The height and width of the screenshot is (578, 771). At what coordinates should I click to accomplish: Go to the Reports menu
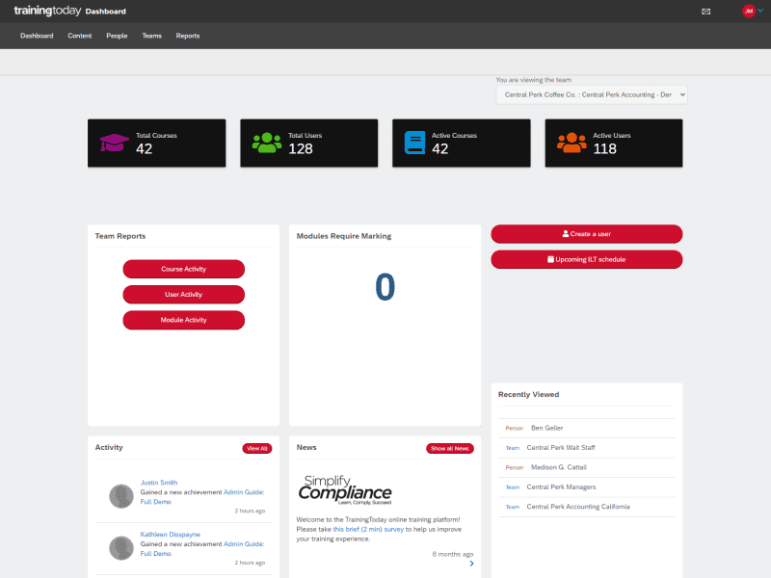(188, 36)
